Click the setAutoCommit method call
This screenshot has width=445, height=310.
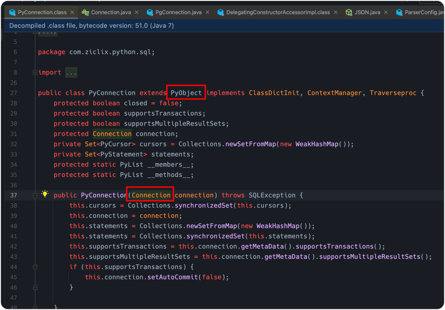tap(173, 277)
